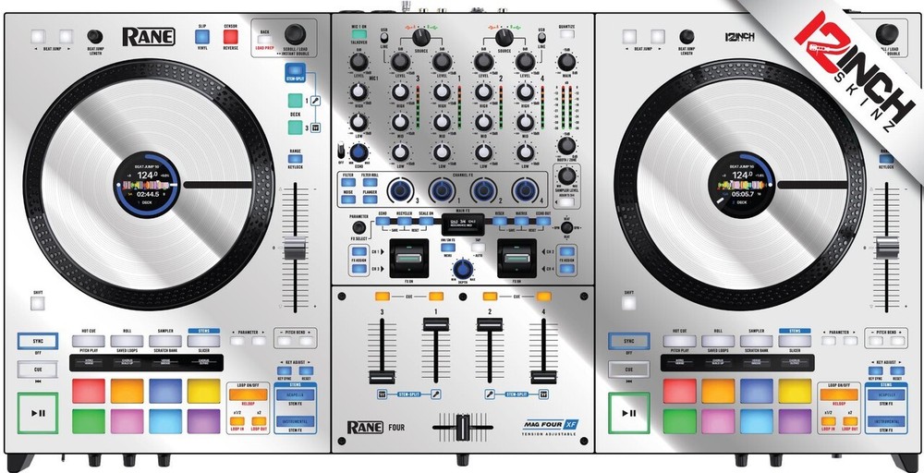Click the channel 1 volume fader handle
This screenshot has height=473, width=924.
coord(435,324)
